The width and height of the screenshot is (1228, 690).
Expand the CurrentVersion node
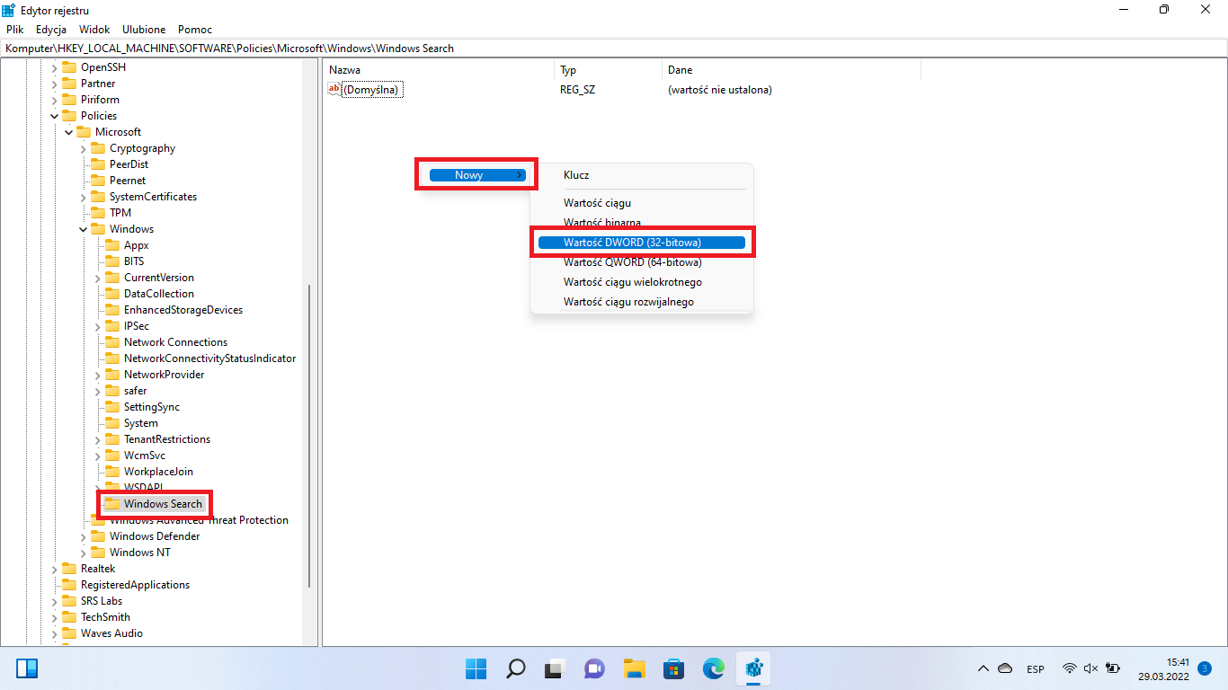tap(98, 278)
